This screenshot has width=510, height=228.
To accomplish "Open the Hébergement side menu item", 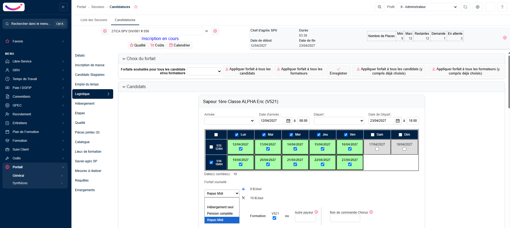I will coord(93,104).
